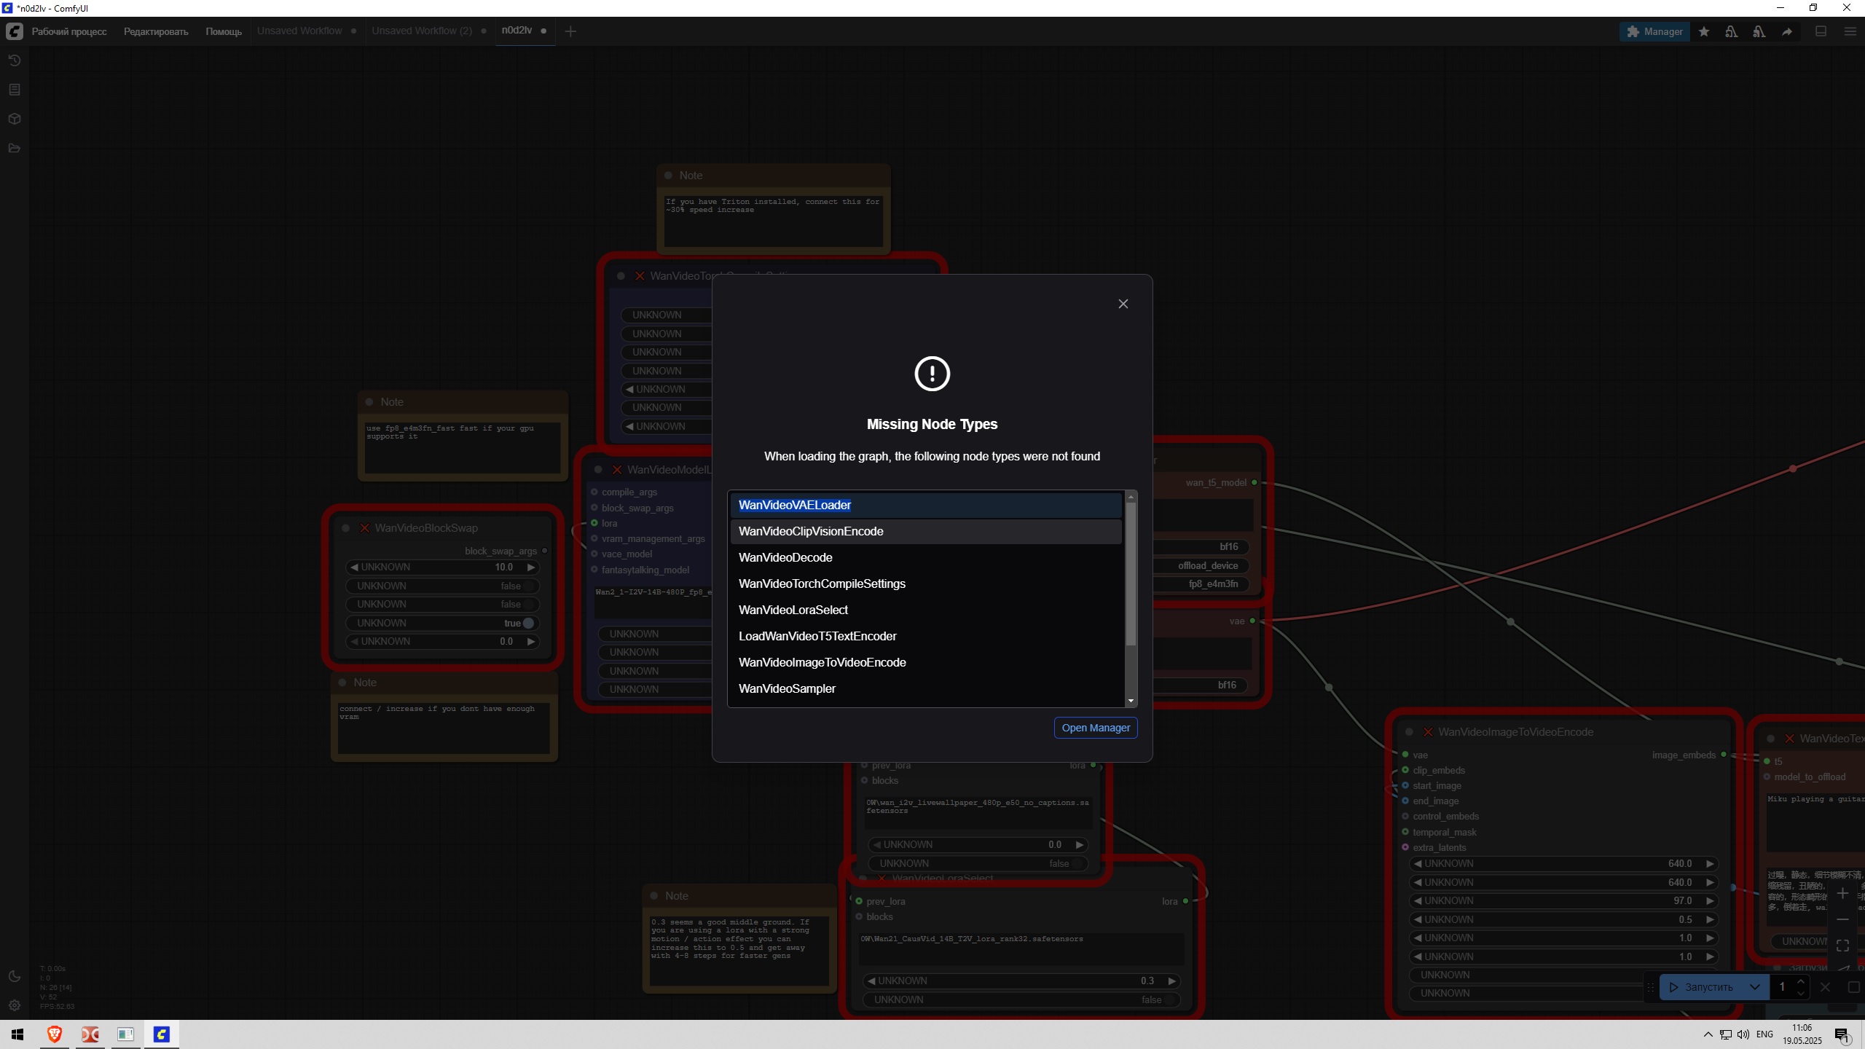Switch to the Unsaved Workflow tab
Screen dimensions: 1865x1049
(299, 31)
